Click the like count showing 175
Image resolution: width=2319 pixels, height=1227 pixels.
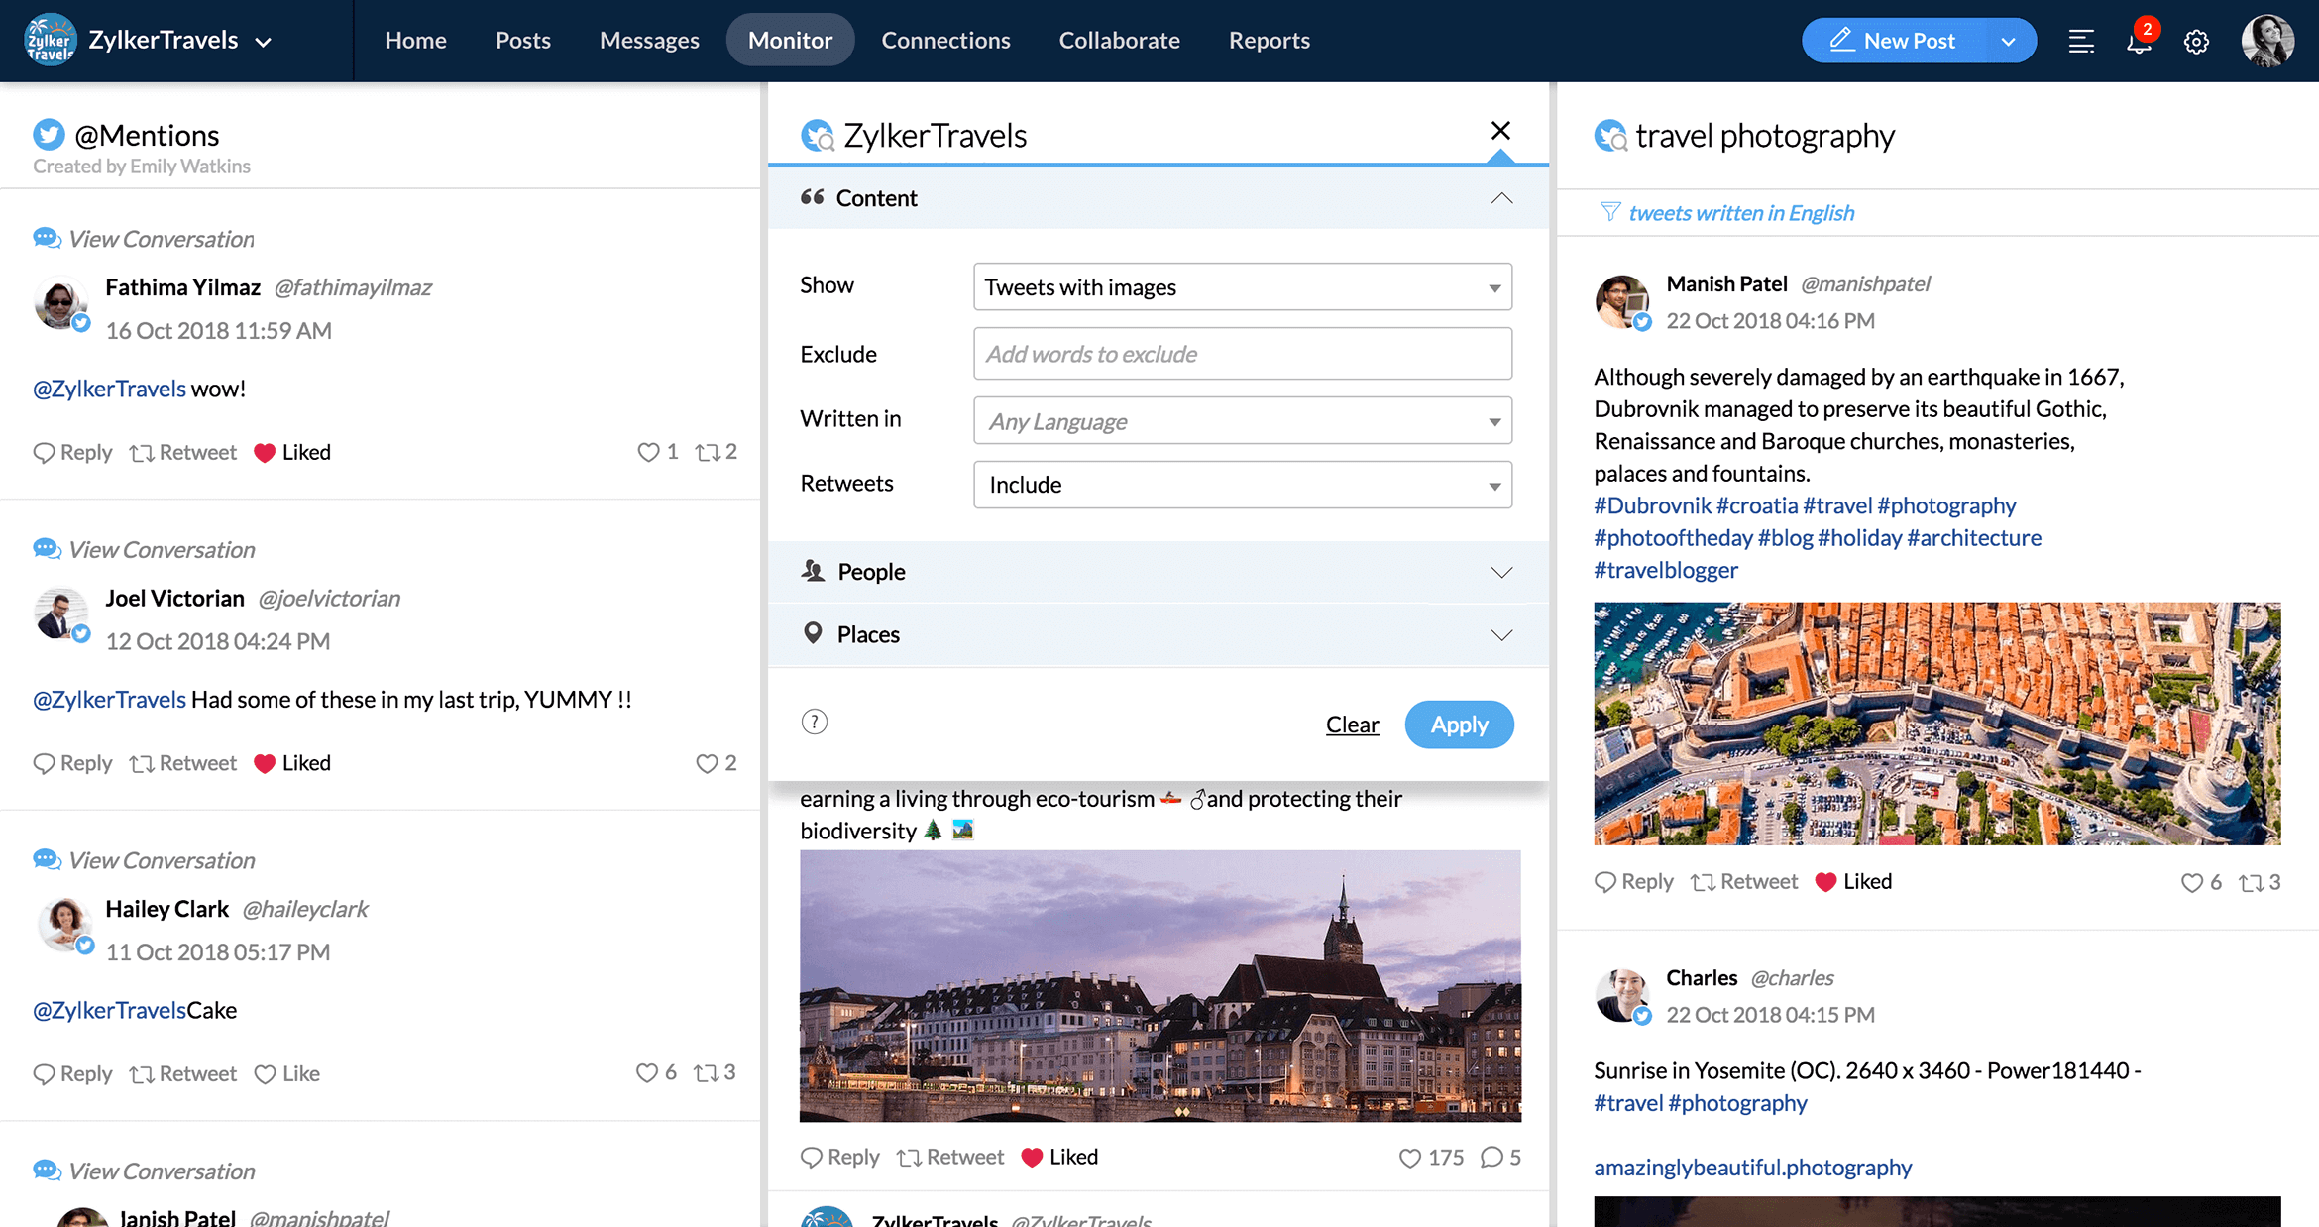pos(1431,1157)
